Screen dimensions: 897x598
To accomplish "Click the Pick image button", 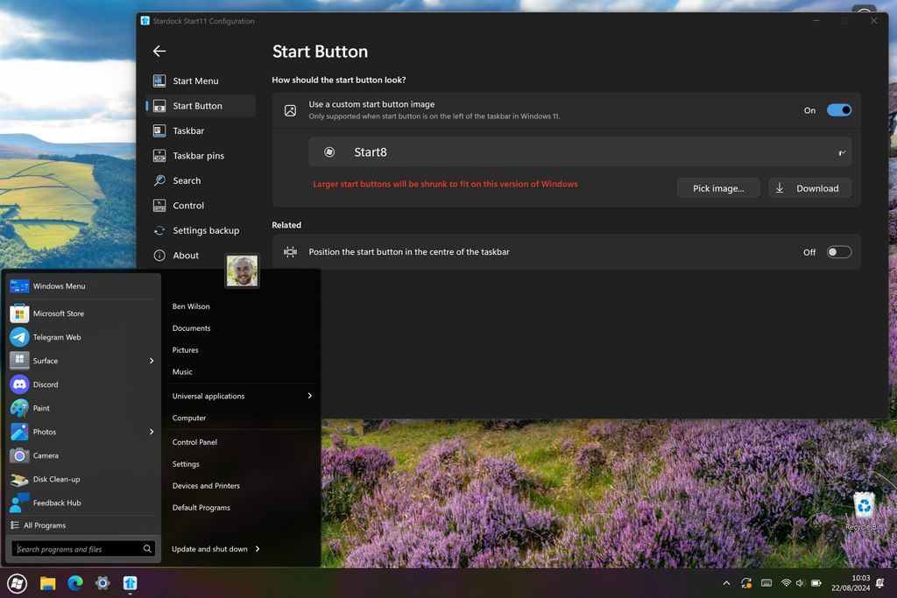I will click(717, 187).
